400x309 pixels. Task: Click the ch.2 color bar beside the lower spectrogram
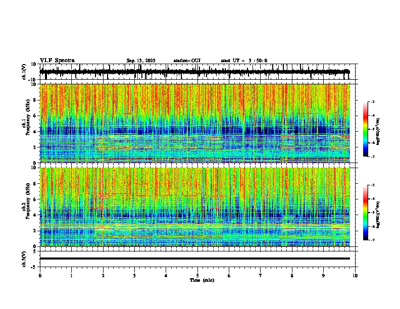point(366,213)
